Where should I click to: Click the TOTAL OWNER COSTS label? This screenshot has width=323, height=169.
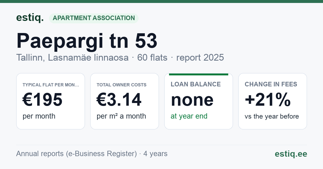coord(122,85)
